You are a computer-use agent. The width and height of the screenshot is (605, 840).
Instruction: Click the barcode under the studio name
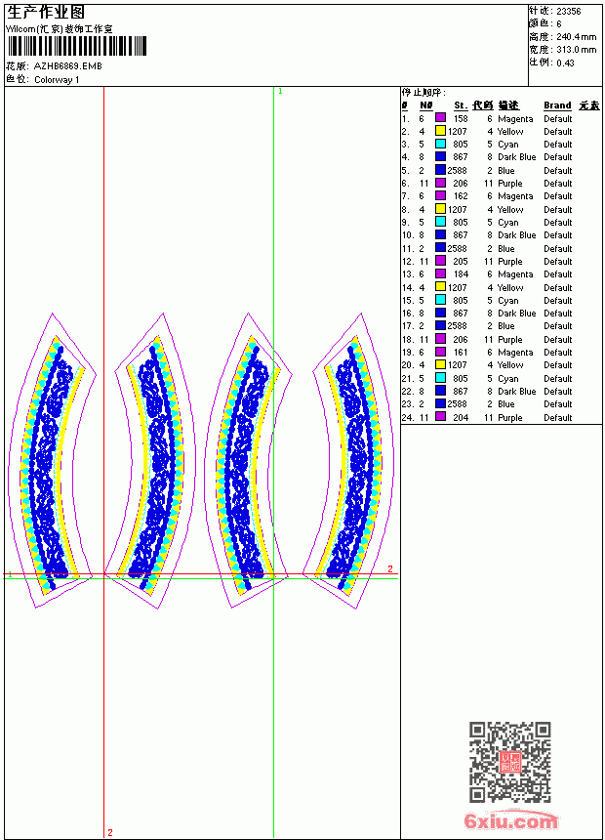point(76,46)
